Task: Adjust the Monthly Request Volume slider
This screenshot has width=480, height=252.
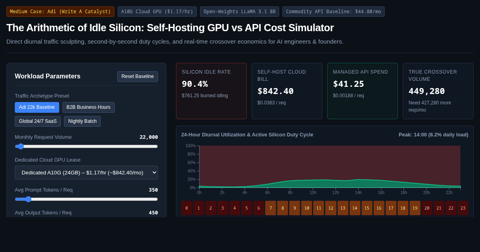Action: tap(86, 146)
